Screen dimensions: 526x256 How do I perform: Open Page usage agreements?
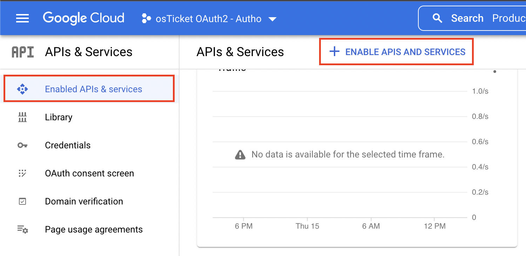94,230
